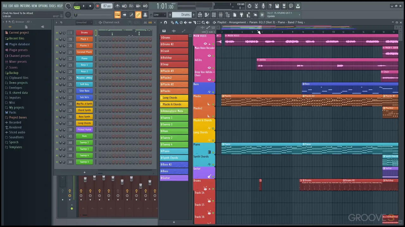This screenshot has width=405, height=227.
Task: Stop playback with the stop button
Action: pyautogui.click(x=90, y=6)
